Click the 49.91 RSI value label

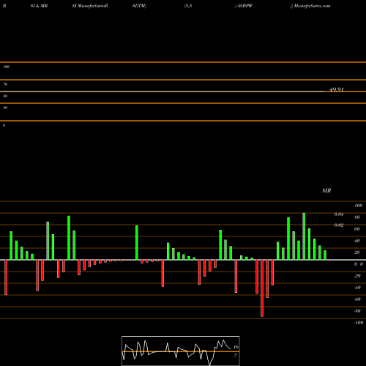click(x=337, y=89)
